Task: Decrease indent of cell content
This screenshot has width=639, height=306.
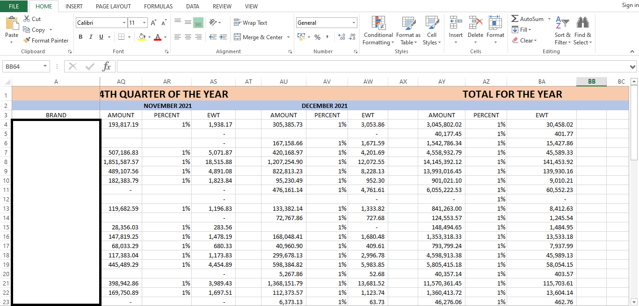Action: pyautogui.click(x=213, y=37)
